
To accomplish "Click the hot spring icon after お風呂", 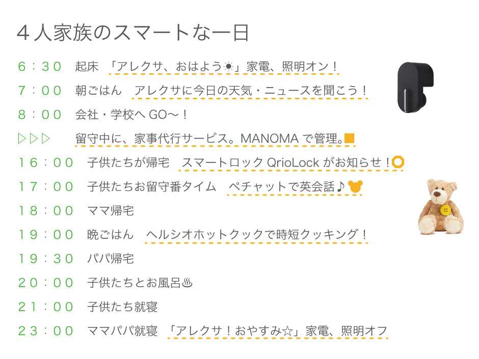I will [x=187, y=283].
